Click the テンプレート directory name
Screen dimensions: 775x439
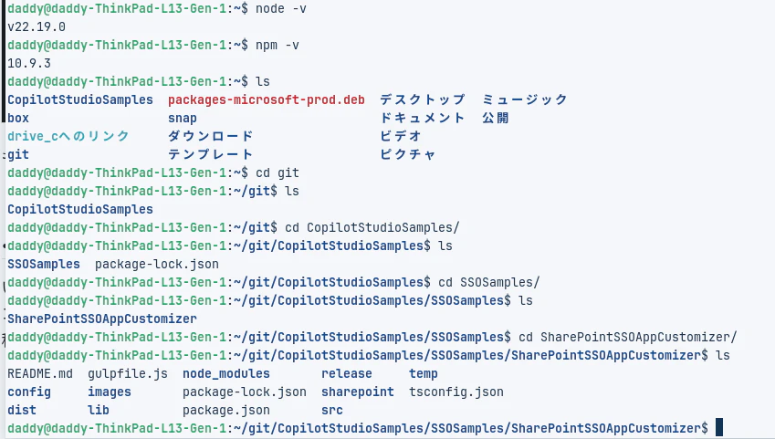pyautogui.click(x=211, y=155)
